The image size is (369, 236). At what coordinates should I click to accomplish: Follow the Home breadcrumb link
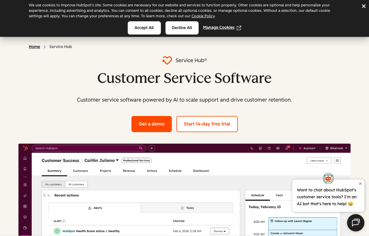pyautogui.click(x=34, y=47)
